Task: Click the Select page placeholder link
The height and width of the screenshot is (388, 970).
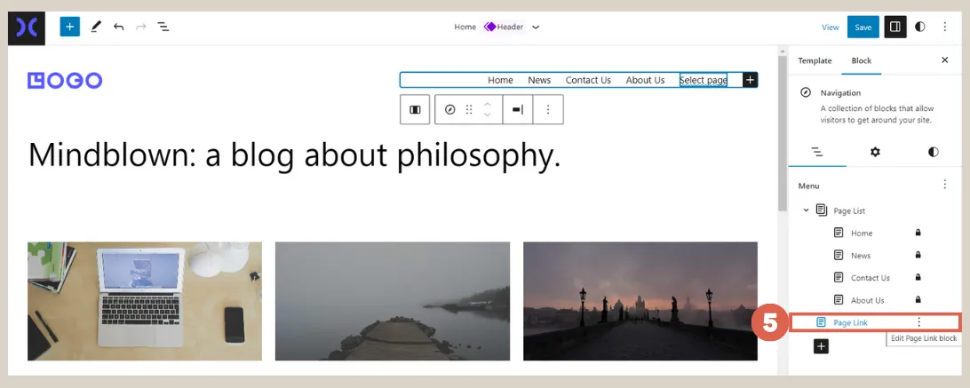Action: [704, 80]
